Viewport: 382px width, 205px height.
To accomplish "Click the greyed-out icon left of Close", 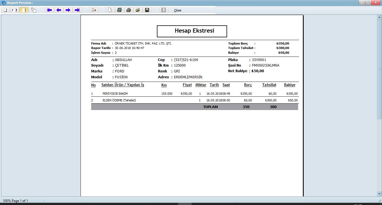I will 164,10.
